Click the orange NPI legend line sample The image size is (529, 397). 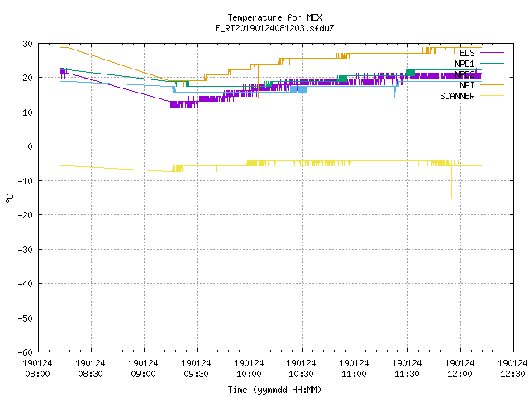tap(492, 84)
